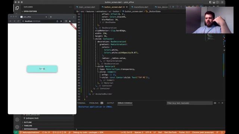The height and width of the screenshot is (134, 239).
Task: Open pubspec.lock in the explorer
Action: (32, 118)
